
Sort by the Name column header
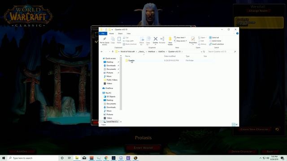tap(127, 56)
